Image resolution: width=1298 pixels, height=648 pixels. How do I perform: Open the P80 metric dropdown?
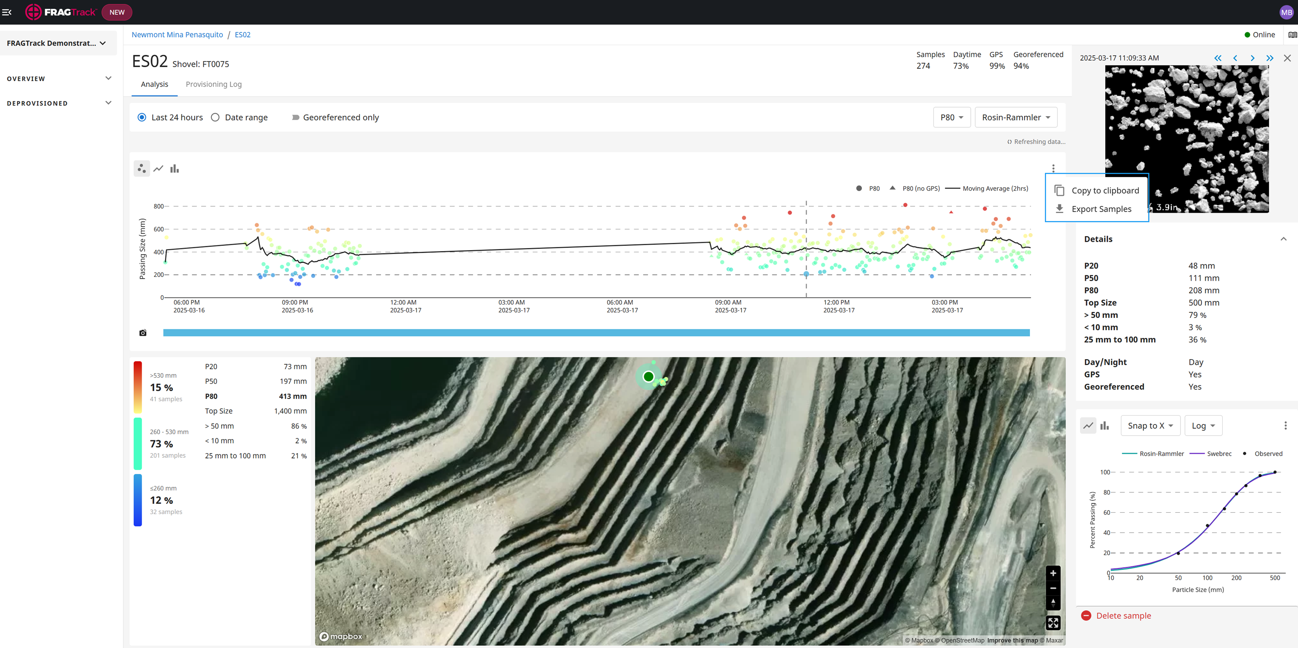click(x=952, y=117)
